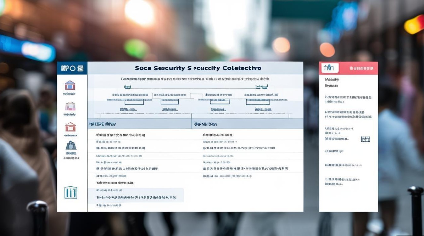Image resolution: width=424 pixels, height=236 pixels.
Task: Open the grid table icon in right panel
Action: pos(365,139)
